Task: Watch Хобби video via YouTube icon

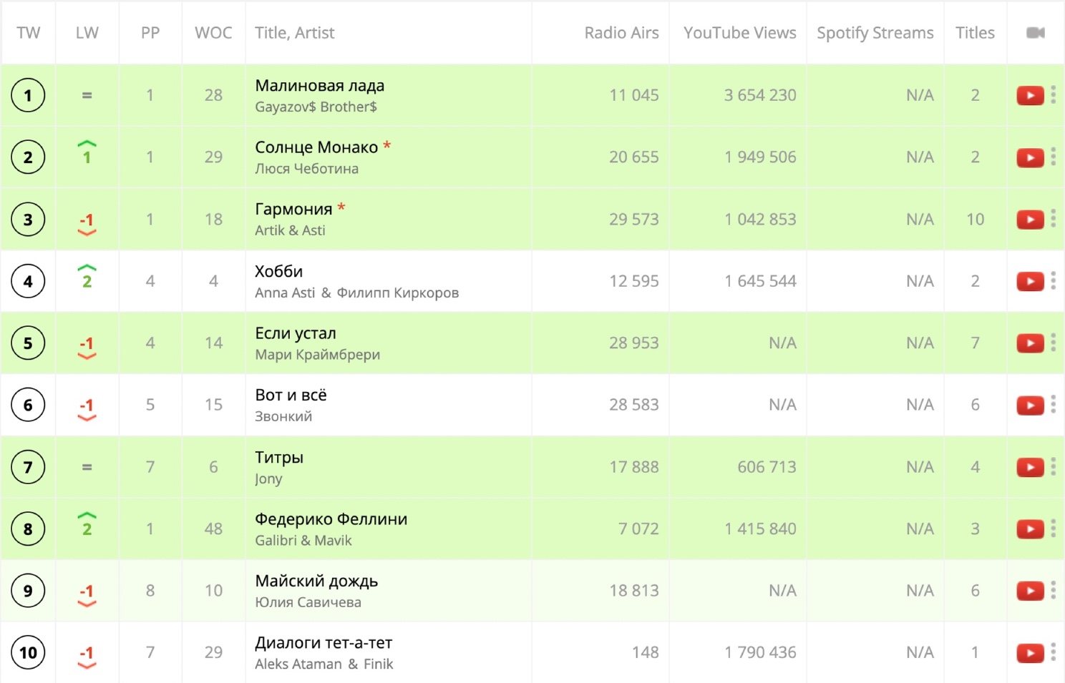Action: [x=1030, y=281]
